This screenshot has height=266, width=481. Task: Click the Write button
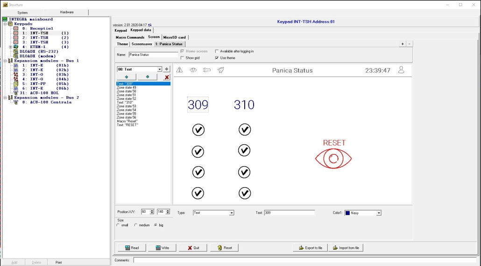[162, 248]
